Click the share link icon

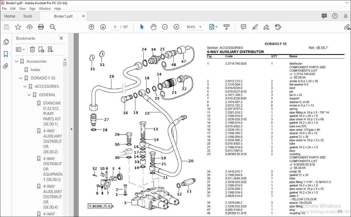coord(347,27)
